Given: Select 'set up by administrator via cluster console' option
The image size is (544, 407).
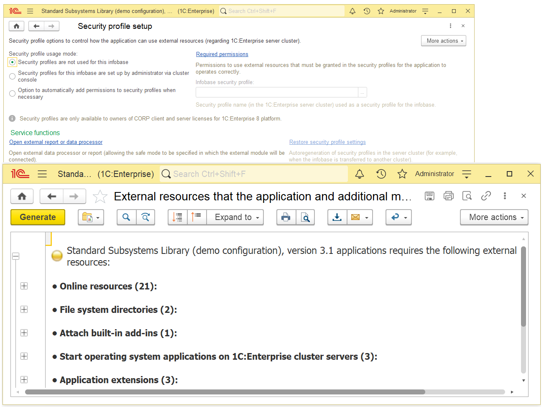Looking at the screenshot, I should 13,76.
